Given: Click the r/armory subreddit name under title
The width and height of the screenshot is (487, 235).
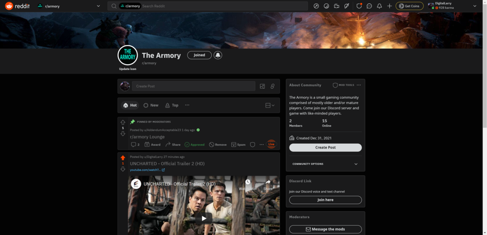Looking at the screenshot, I should tap(149, 63).
